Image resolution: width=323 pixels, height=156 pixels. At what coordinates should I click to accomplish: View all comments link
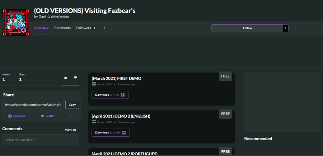(x=70, y=130)
